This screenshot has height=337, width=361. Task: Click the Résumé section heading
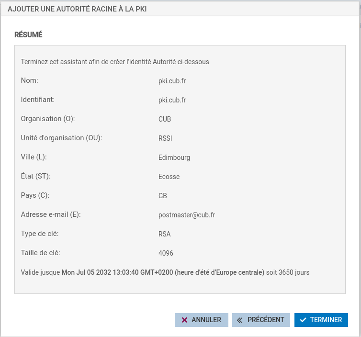point(29,34)
